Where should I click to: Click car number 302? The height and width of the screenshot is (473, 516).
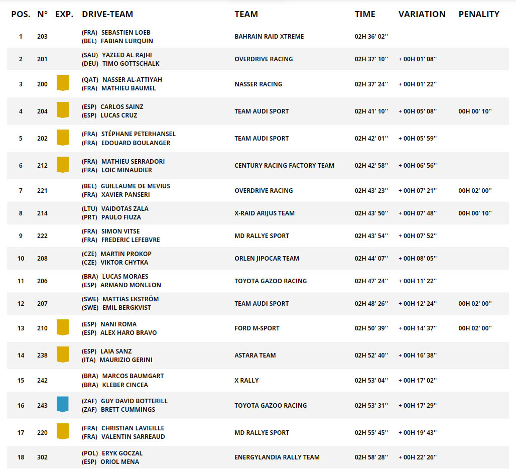pos(43,457)
